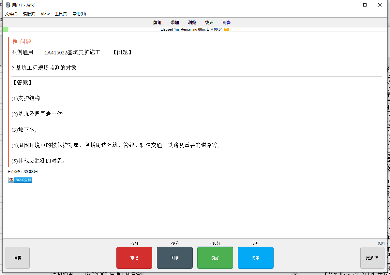The height and width of the screenshot is (275, 390).
Task: Click question text 2.基坑工程现场监测的对象
Action: [44, 68]
